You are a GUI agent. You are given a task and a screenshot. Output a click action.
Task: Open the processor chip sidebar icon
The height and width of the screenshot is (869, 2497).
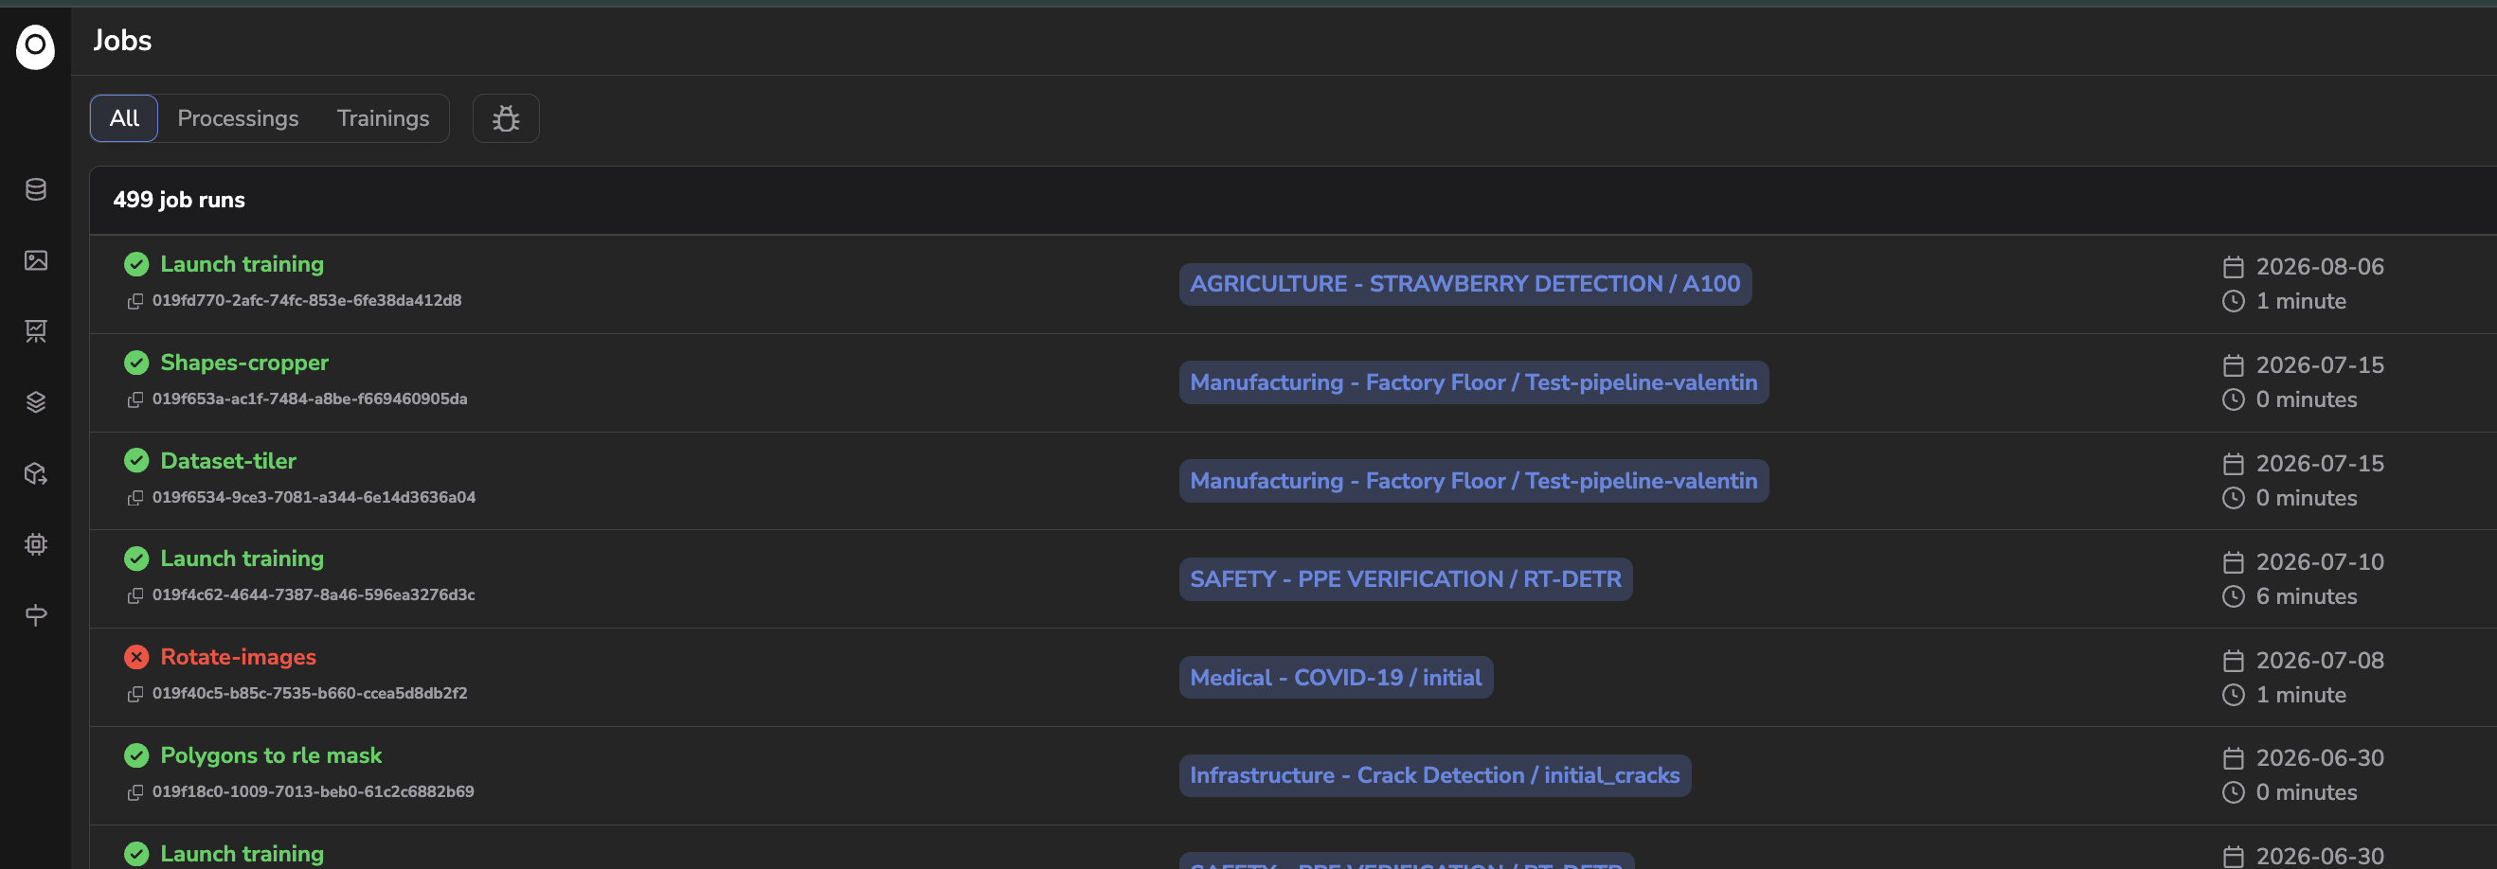(x=36, y=544)
